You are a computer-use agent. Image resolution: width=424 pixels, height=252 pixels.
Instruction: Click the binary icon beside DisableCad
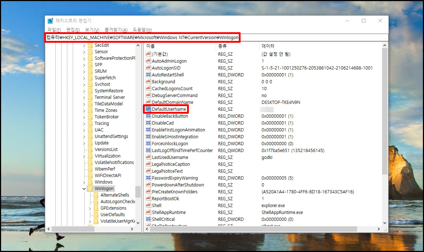point(148,123)
